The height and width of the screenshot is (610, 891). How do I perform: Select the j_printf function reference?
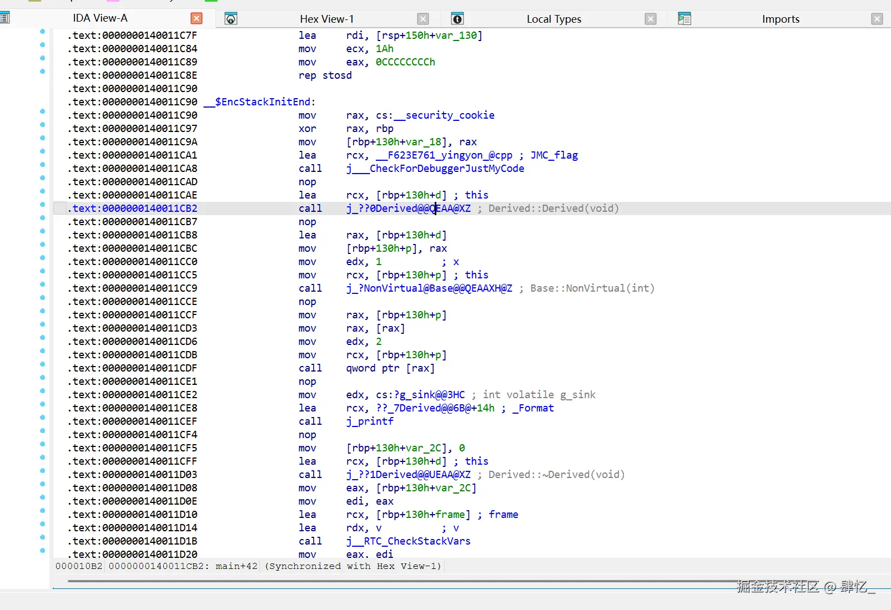click(370, 421)
